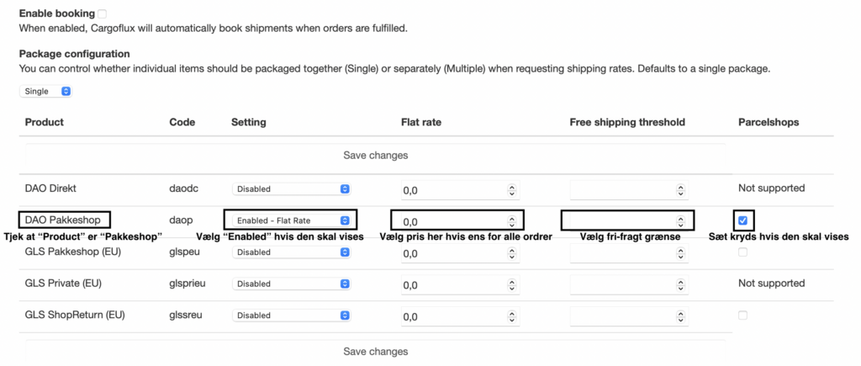Click the DAO Pakkeshop flat rate stepper arrows
This screenshot has height=366, width=861.
click(512, 222)
